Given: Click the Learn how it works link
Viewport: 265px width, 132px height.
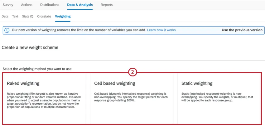Looking at the screenshot, I should 161,30.
